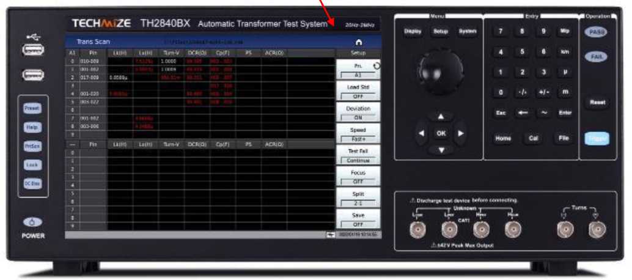Tap the m unit key
Screen dimensions: 632x280
(x=565, y=93)
